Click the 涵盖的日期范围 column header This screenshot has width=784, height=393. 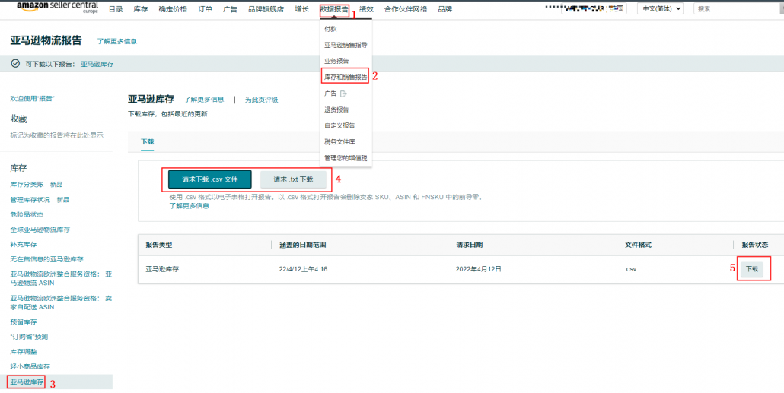(303, 246)
